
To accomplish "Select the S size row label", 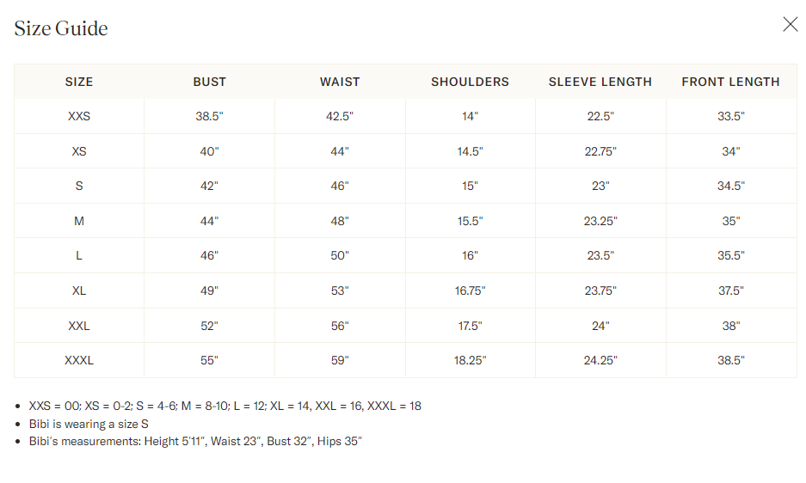I will [79, 186].
